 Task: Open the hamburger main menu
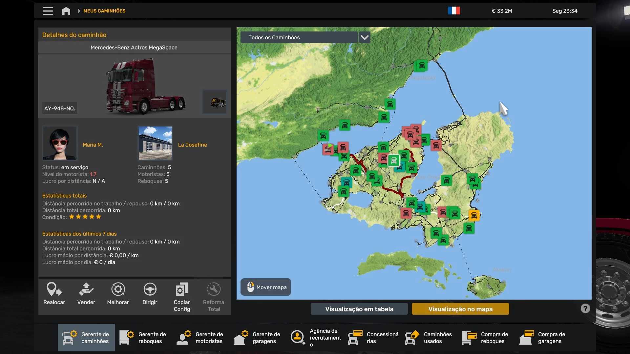click(x=48, y=11)
